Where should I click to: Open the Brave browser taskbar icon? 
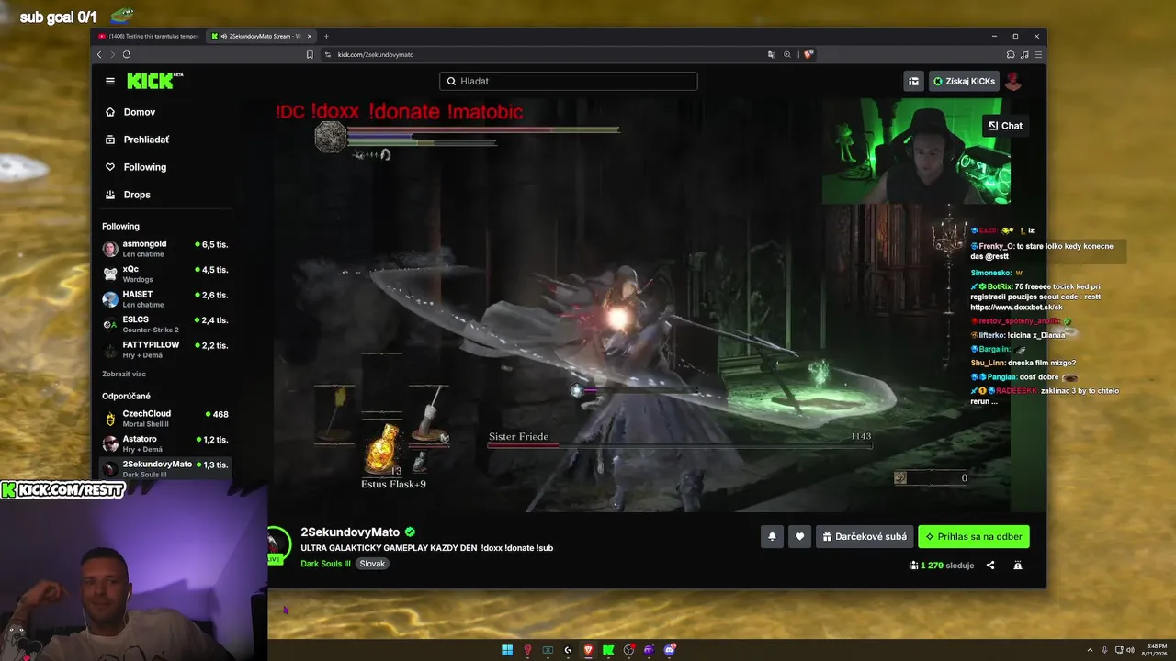click(588, 650)
